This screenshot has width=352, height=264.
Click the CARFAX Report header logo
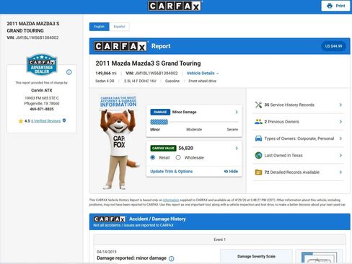120,46
